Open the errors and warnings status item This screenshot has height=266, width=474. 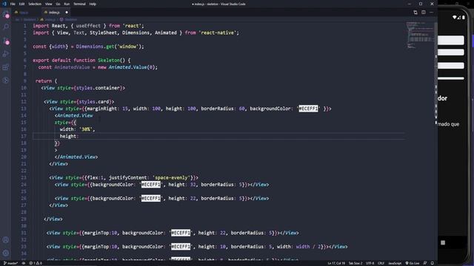click(x=36, y=263)
